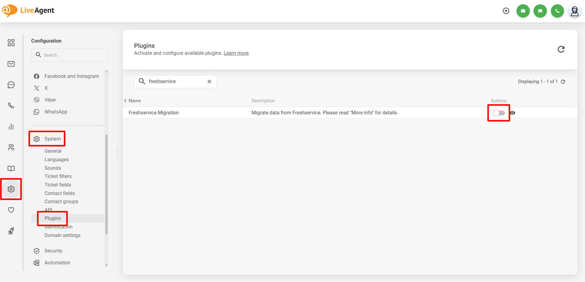585x282 pixels.
Task: Click the green phone button in header
Action: [557, 11]
